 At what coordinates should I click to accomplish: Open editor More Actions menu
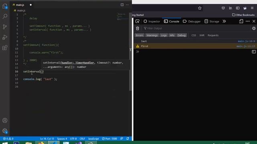[127, 5]
